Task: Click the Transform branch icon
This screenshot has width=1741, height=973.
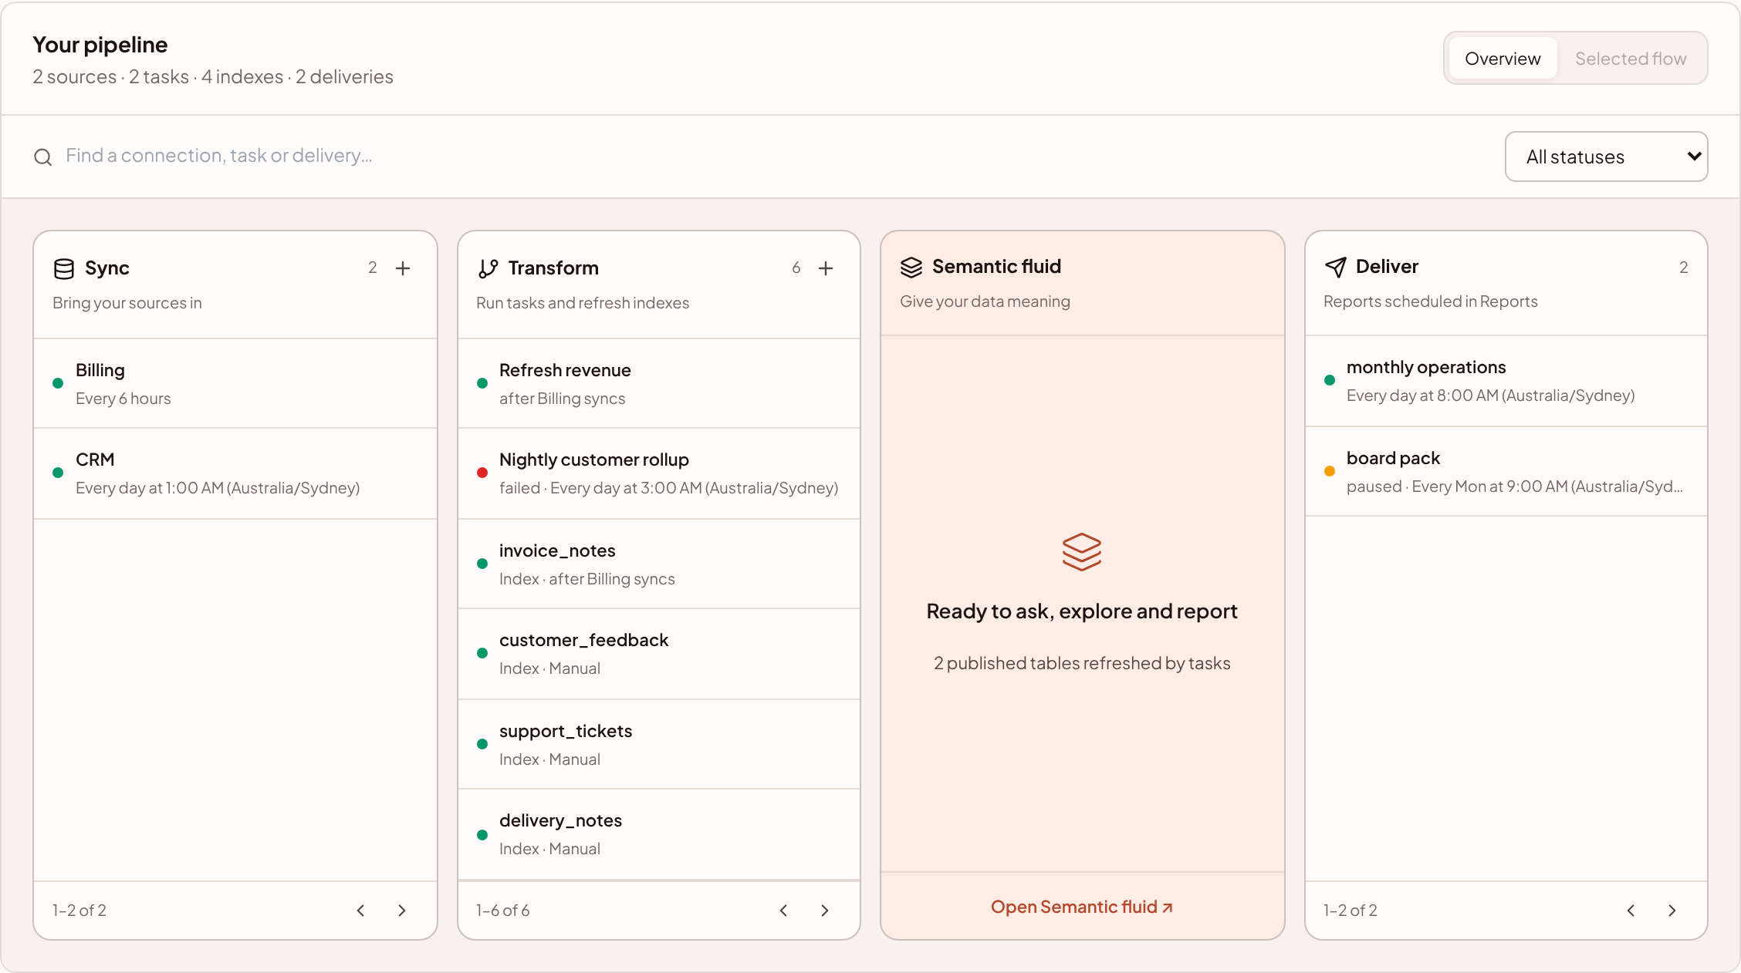Action: coord(488,268)
